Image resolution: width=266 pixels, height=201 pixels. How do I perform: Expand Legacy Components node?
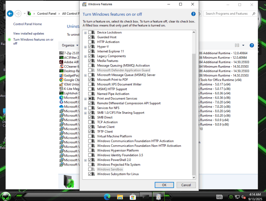pyautogui.click(x=85, y=56)
